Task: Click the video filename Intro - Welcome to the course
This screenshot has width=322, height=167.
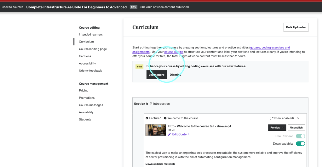Action: pos(199,126)
